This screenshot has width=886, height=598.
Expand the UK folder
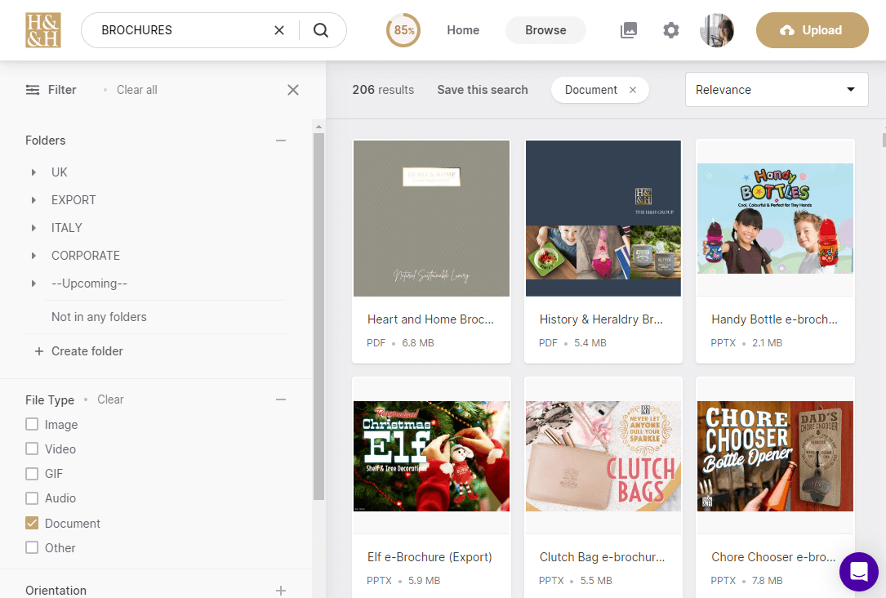tap(34, 172)
